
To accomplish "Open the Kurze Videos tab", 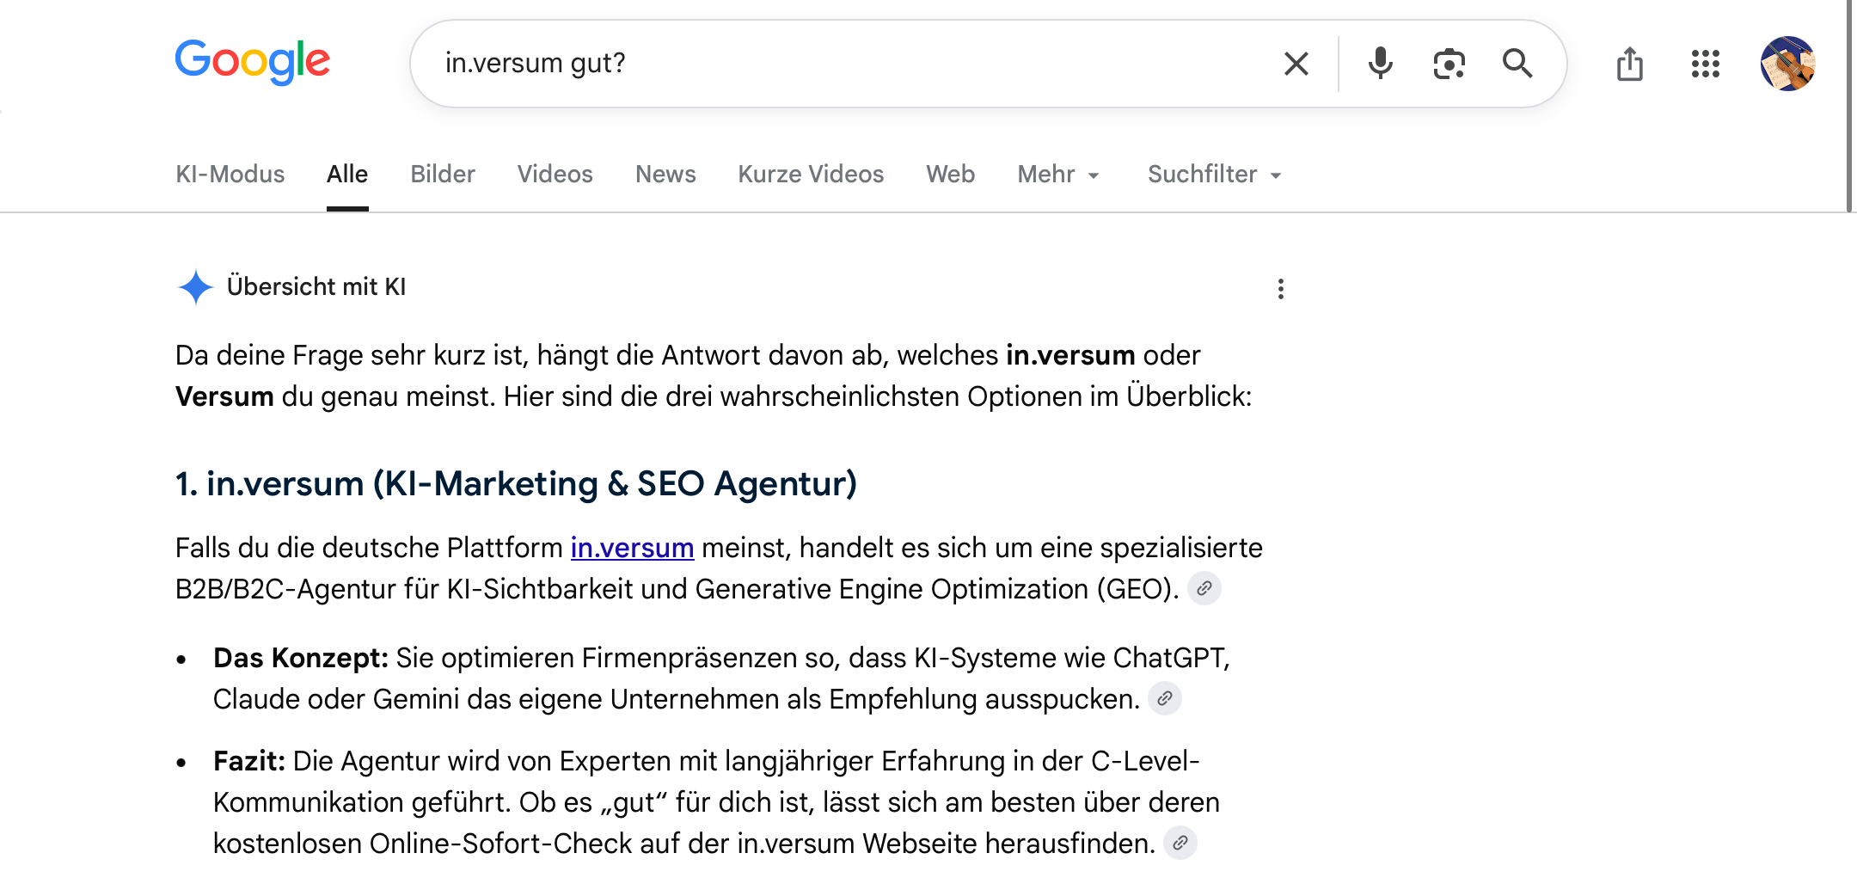I will (x=811, y=175).
